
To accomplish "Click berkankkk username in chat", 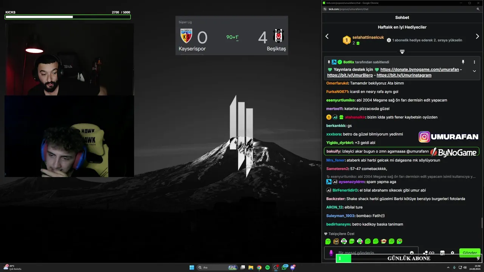I will point(336,125).
